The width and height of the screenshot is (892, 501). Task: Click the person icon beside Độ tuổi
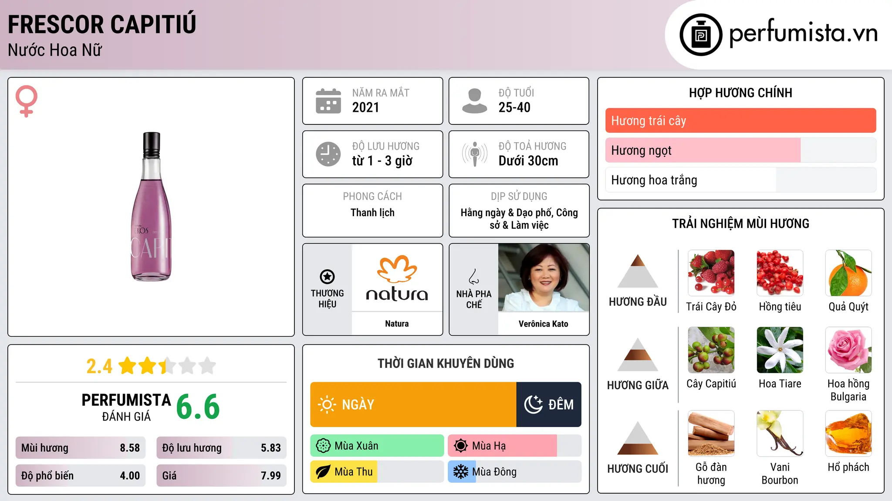475,101
